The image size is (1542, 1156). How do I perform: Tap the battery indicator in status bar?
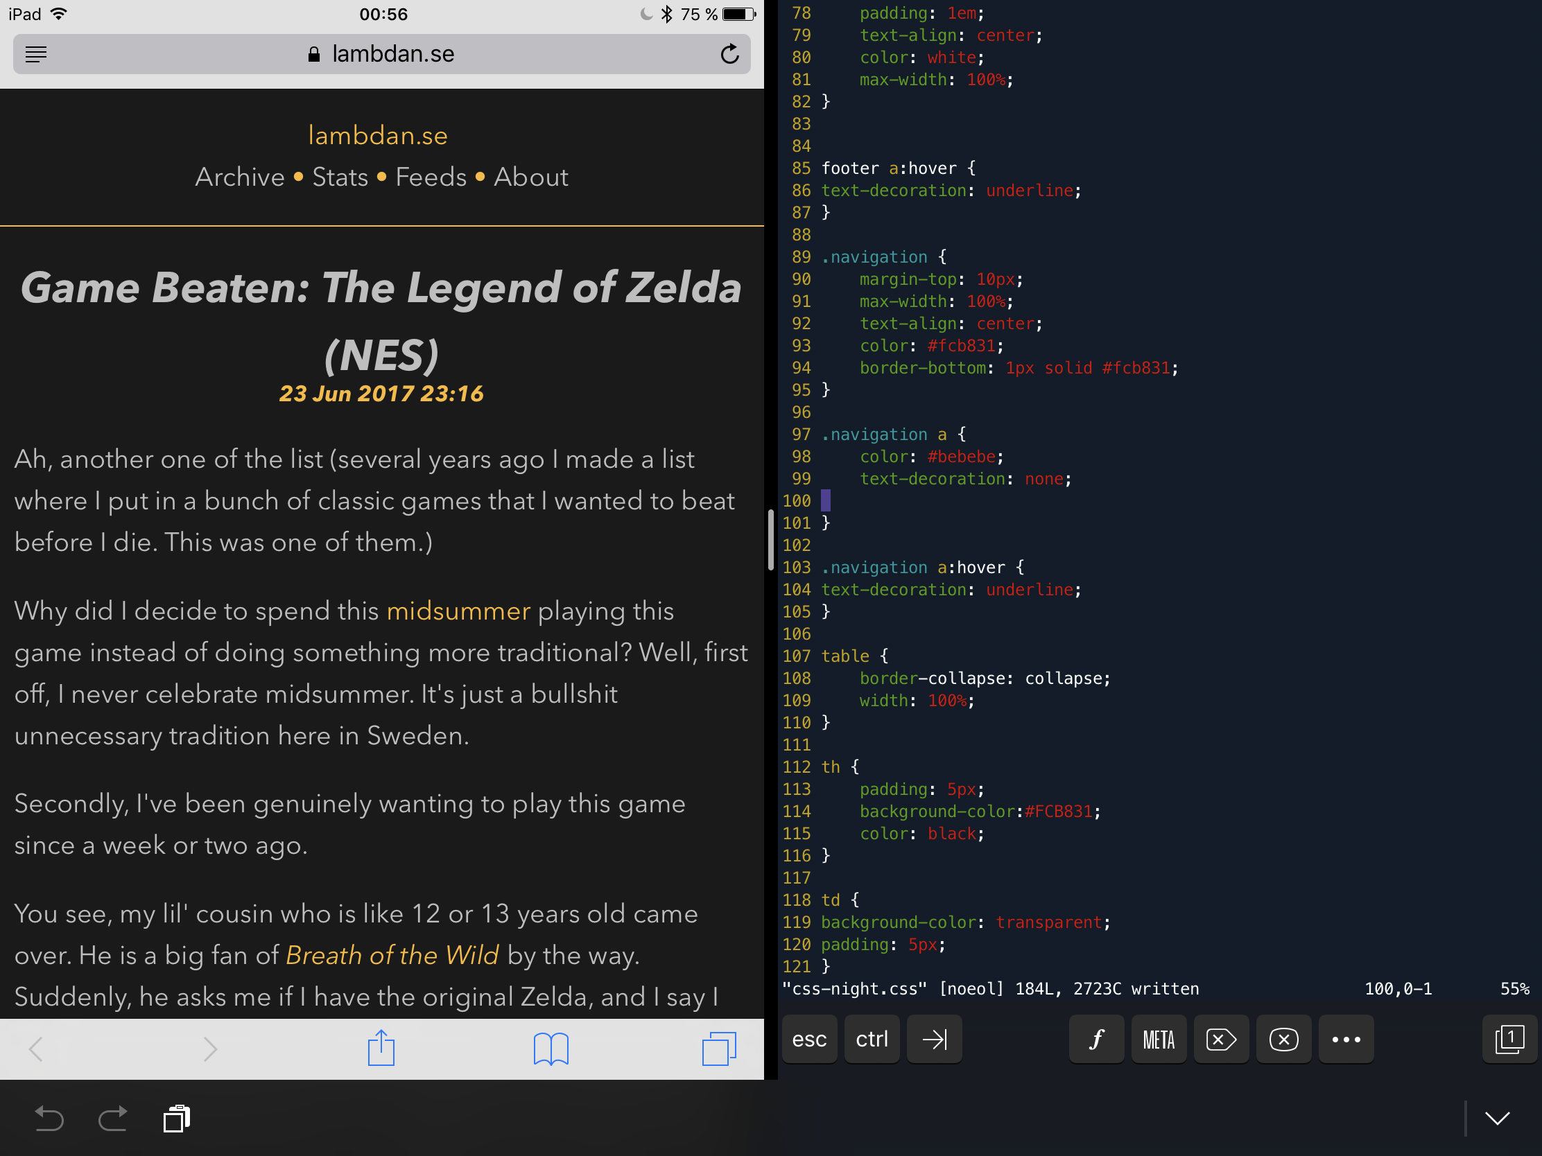tap(739, 14)
